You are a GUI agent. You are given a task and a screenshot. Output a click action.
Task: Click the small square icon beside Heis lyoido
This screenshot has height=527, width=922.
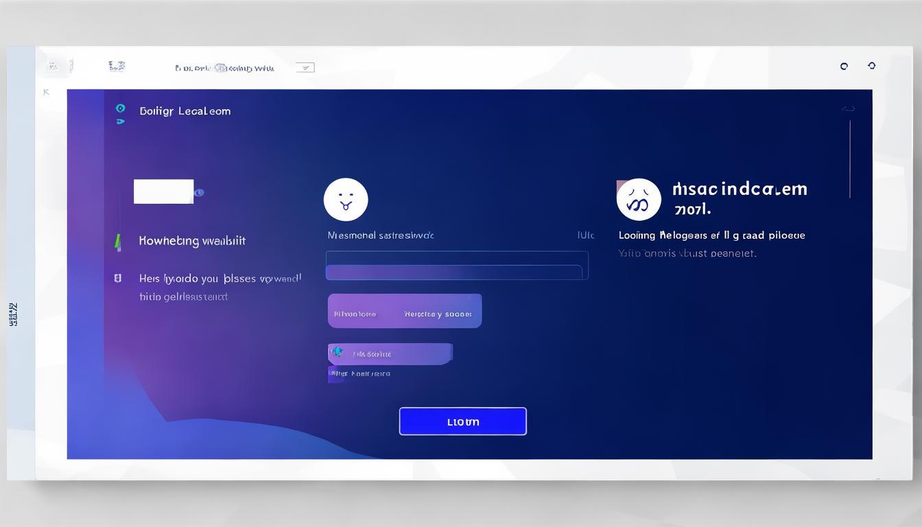click(x=117, y=278)
